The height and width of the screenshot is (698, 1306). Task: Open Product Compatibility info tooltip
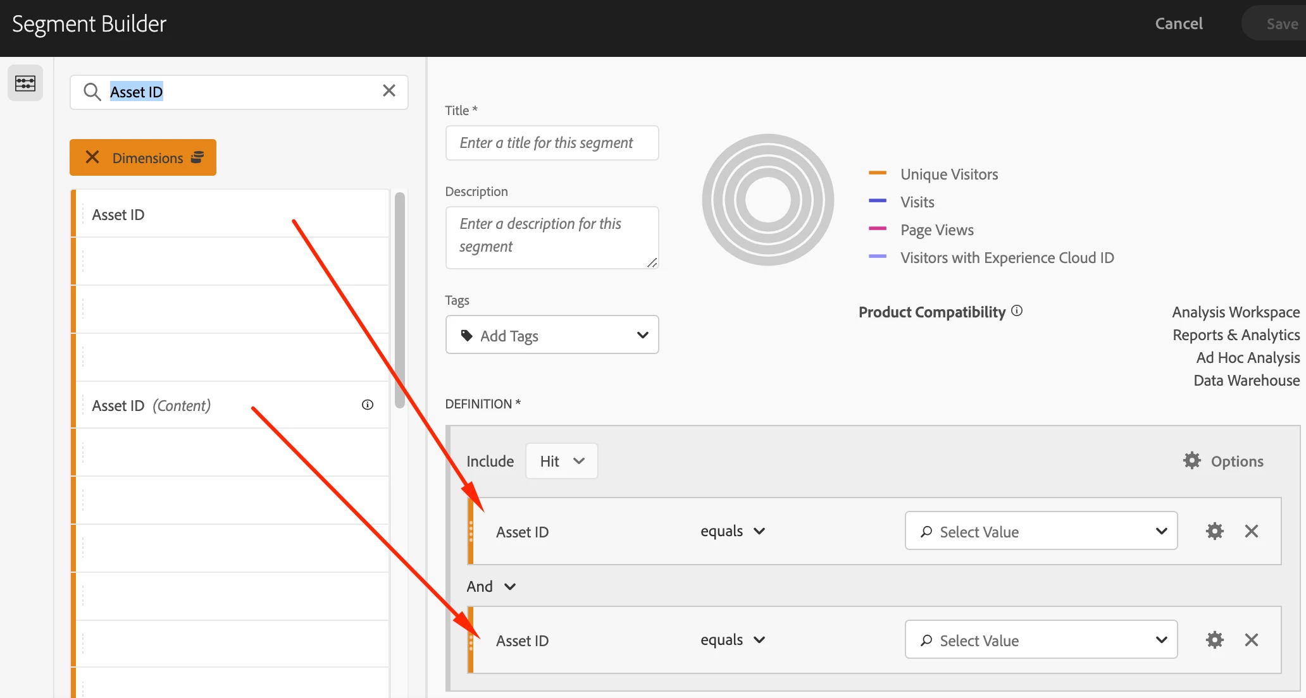1017,310
